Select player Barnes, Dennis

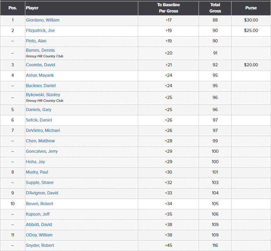(40, 50)
